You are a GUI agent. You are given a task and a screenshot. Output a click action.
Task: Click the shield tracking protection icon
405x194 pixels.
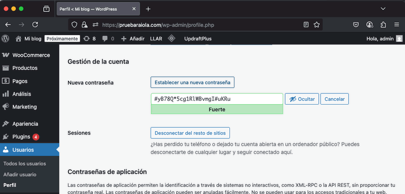75,25
